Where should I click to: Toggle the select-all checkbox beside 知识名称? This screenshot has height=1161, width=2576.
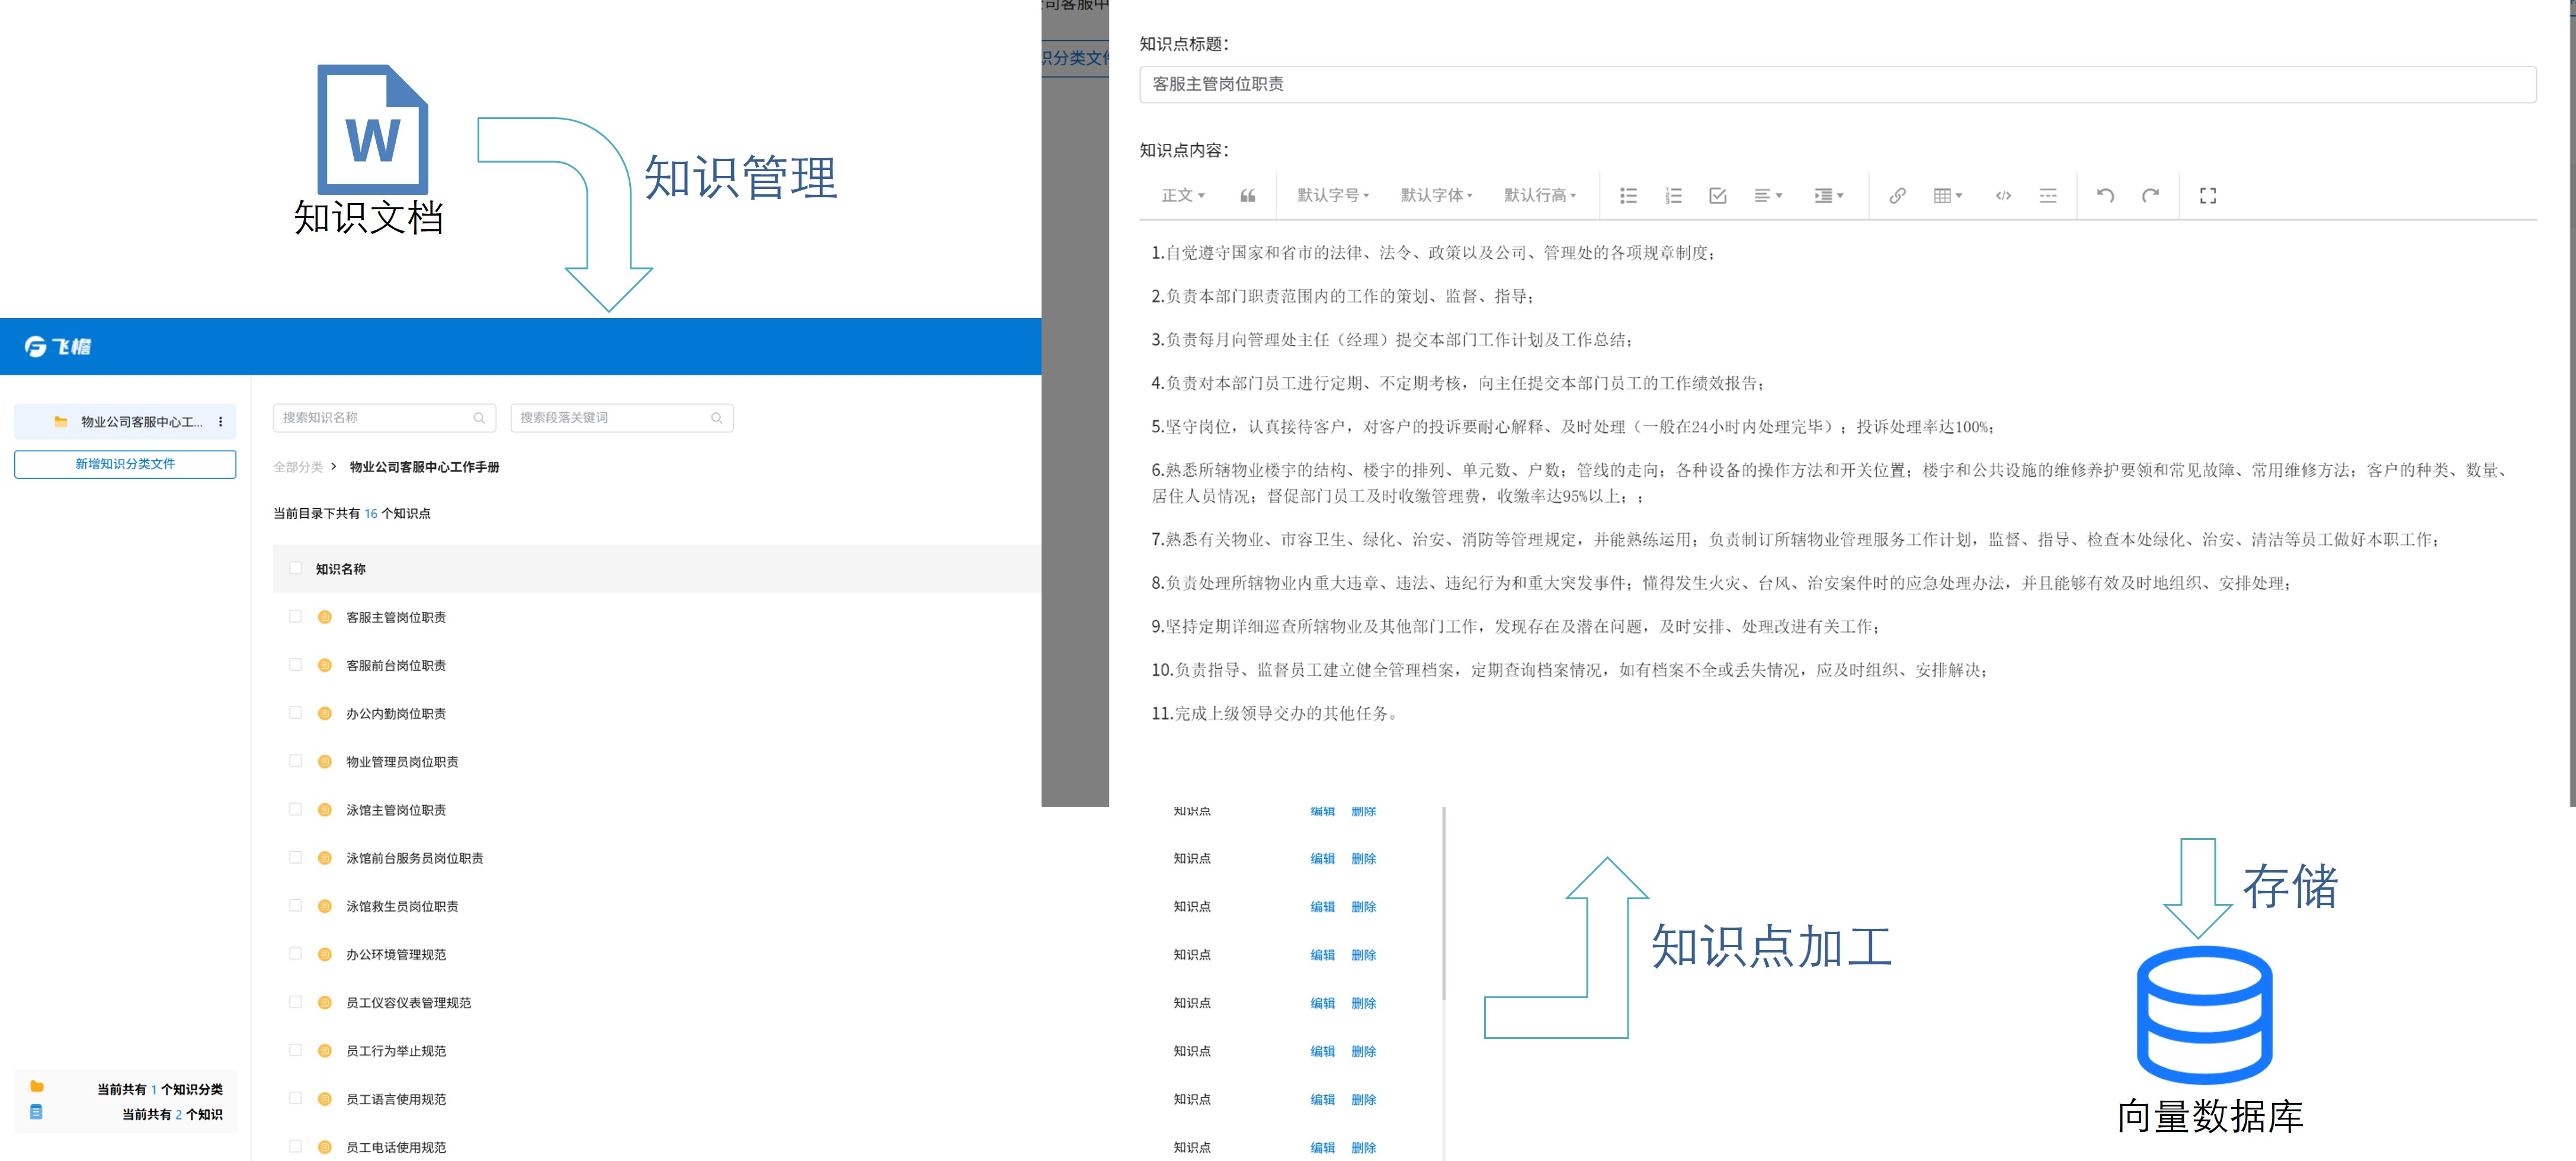[x=295, y=567]
